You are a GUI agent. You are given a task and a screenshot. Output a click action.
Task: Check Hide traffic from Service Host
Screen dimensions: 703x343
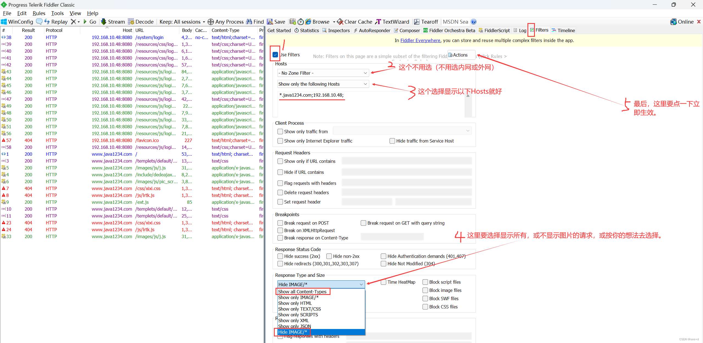(x=392, y=141)
